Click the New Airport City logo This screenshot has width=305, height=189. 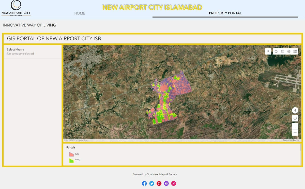[x=16, y=9]
